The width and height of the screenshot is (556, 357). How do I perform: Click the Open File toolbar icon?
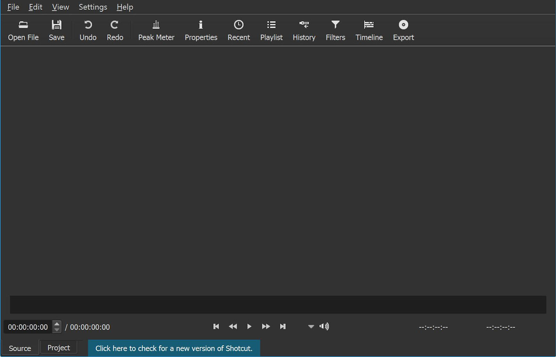pos(23,30)
